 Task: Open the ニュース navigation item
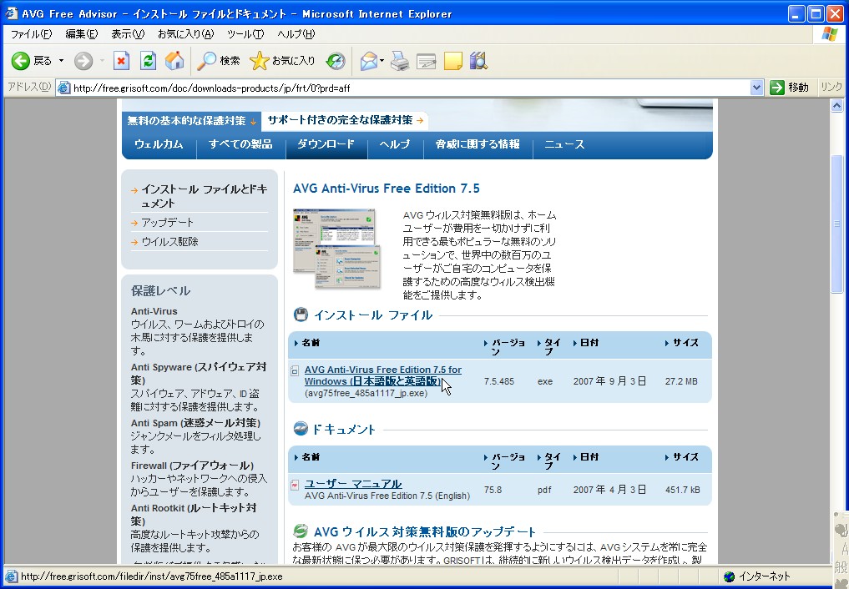(x=564, y=144)
